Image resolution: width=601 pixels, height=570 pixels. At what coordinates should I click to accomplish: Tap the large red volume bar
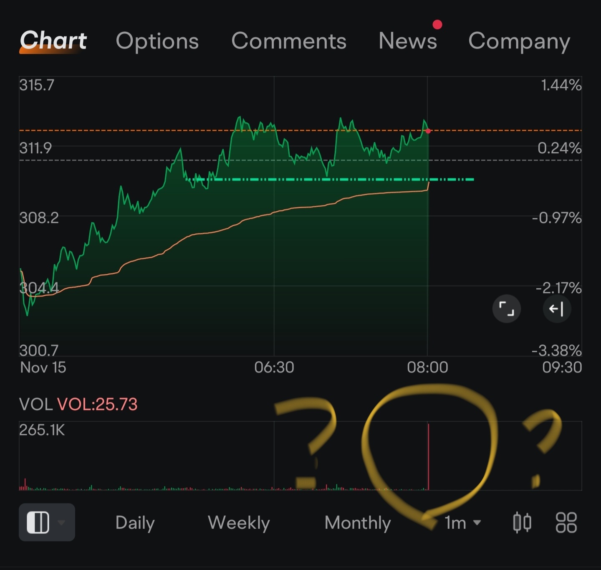point(428,456)
